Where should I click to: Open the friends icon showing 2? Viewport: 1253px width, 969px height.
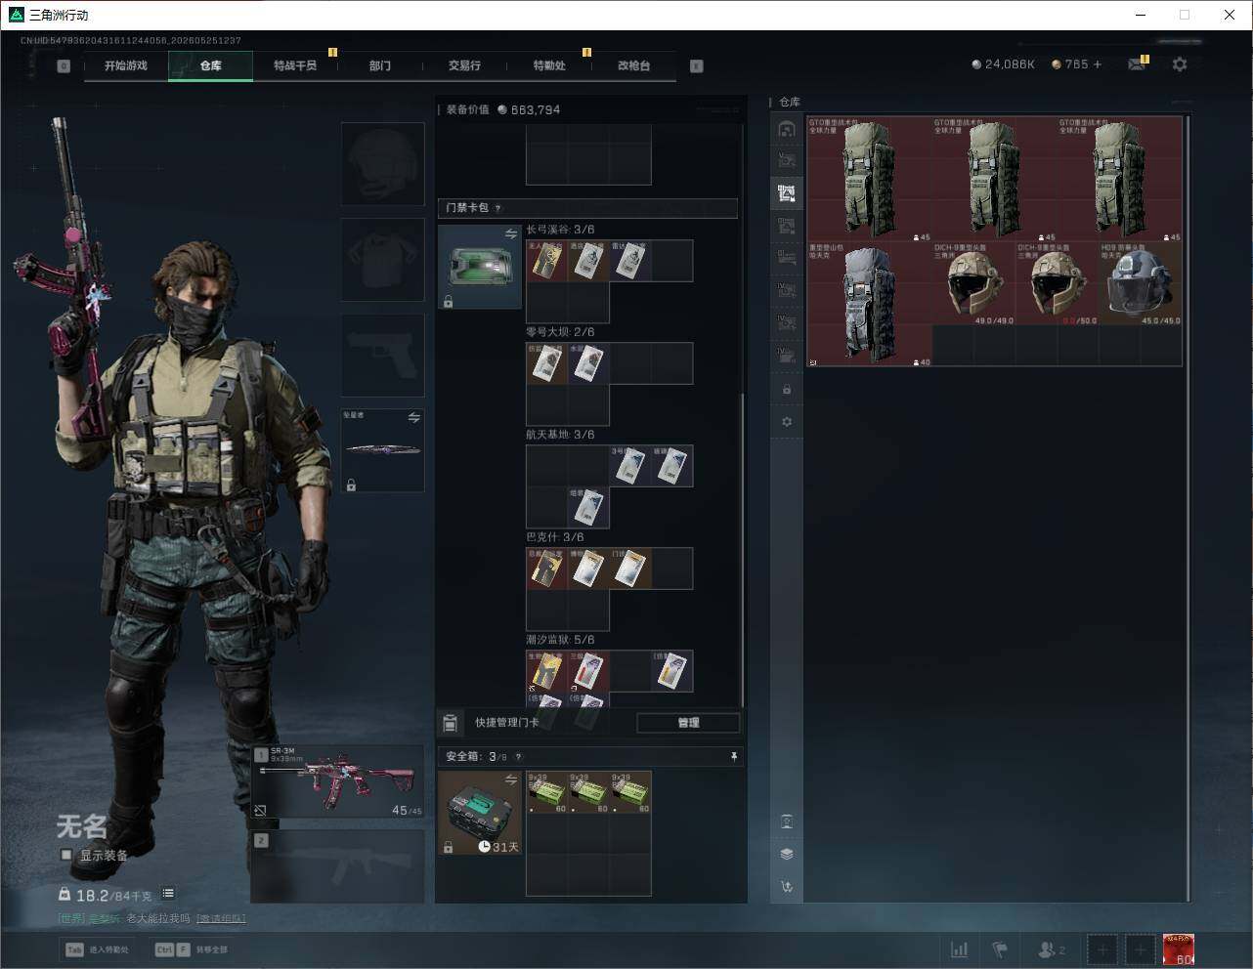pos(1052,949)
